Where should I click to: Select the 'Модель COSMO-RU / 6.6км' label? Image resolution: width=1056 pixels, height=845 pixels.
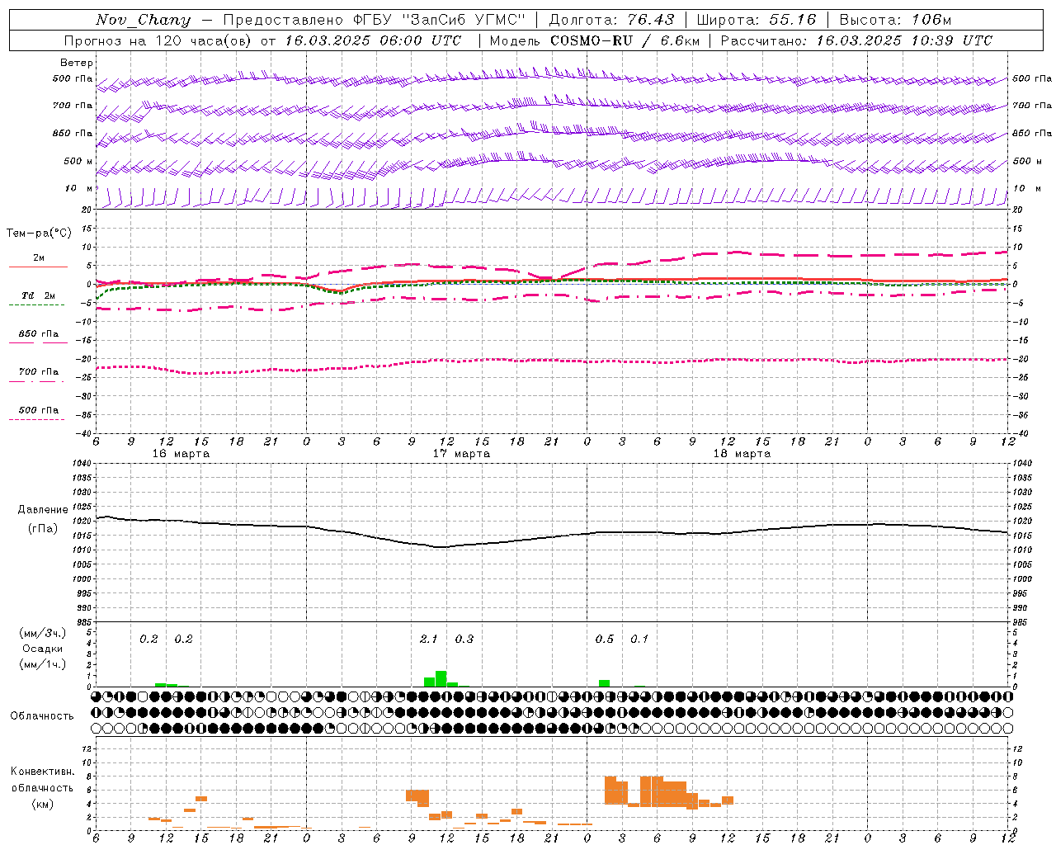pos(594,40)
